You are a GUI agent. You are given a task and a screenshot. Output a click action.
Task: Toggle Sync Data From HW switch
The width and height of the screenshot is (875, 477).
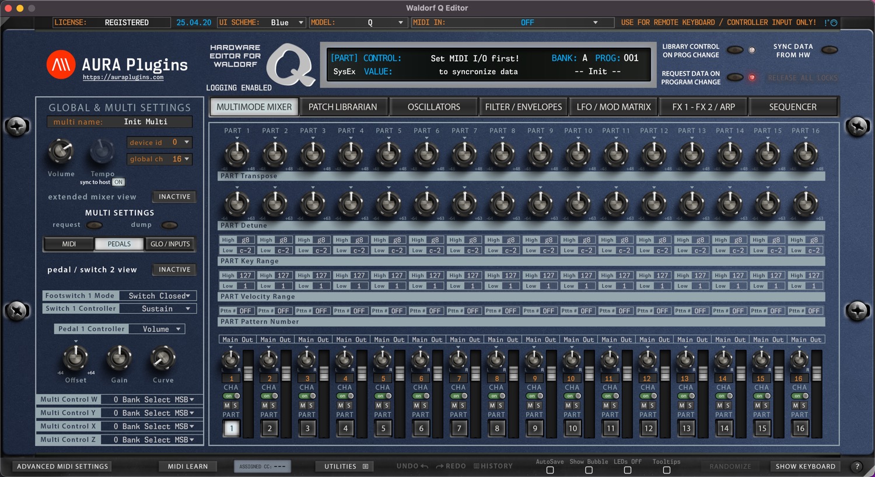[x=829, y=50]
